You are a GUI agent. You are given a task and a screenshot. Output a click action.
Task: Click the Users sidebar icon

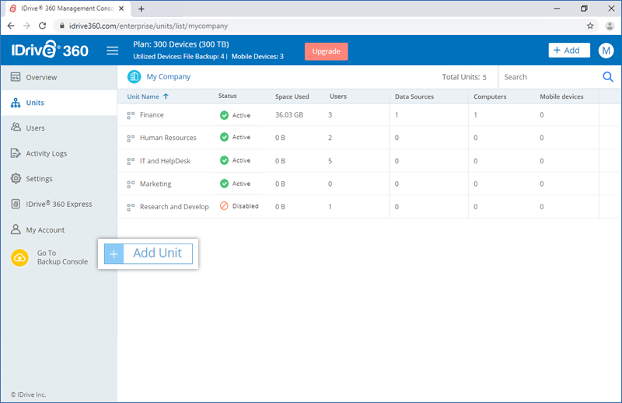16,128
